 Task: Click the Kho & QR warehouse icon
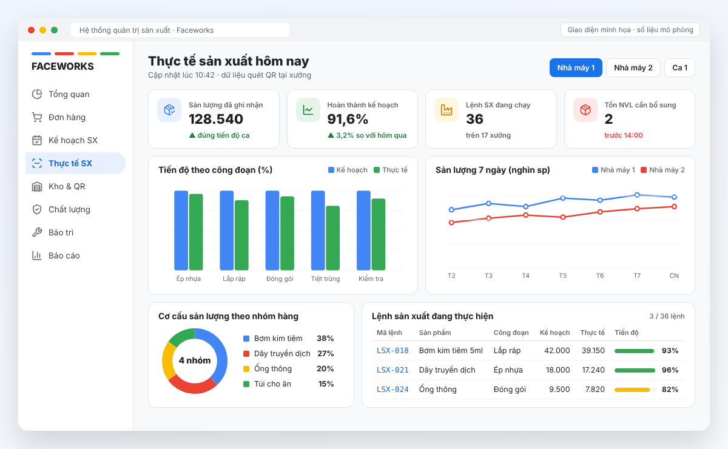click(x=37, y=186)
